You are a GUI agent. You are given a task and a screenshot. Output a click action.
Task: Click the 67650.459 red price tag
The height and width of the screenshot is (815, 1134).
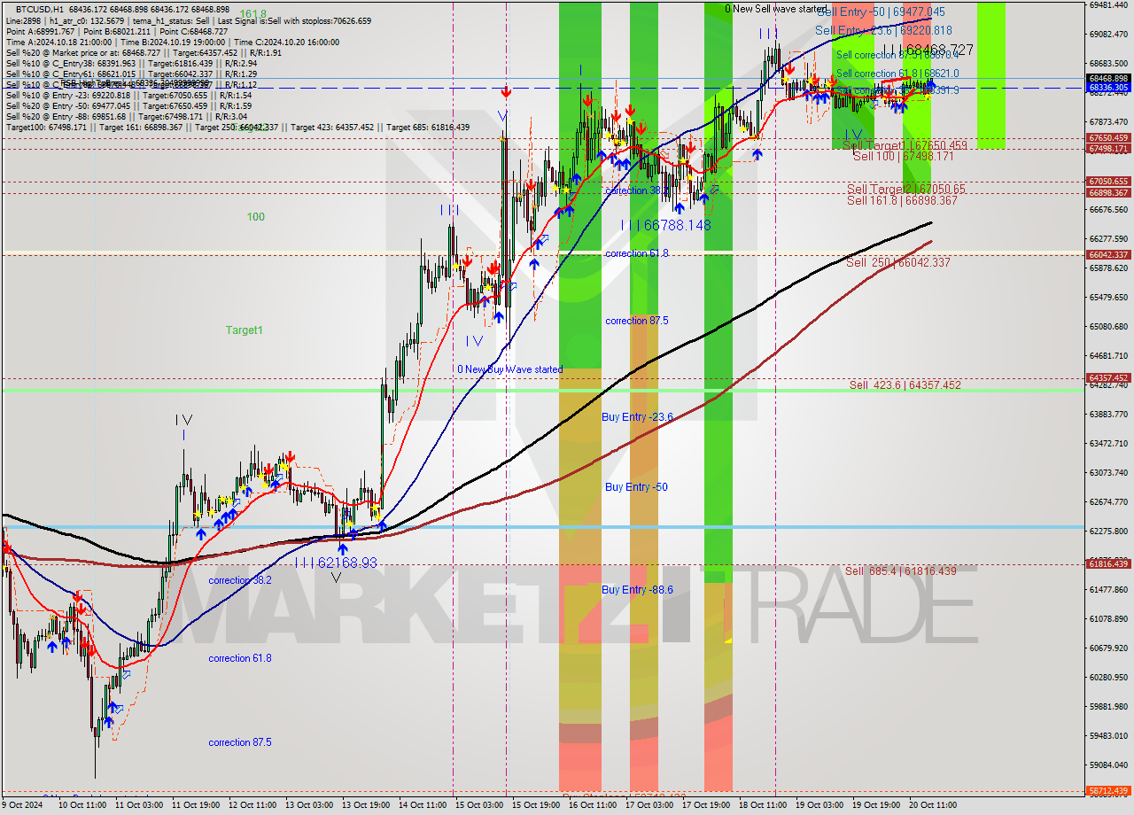[x=1107, y=138]
